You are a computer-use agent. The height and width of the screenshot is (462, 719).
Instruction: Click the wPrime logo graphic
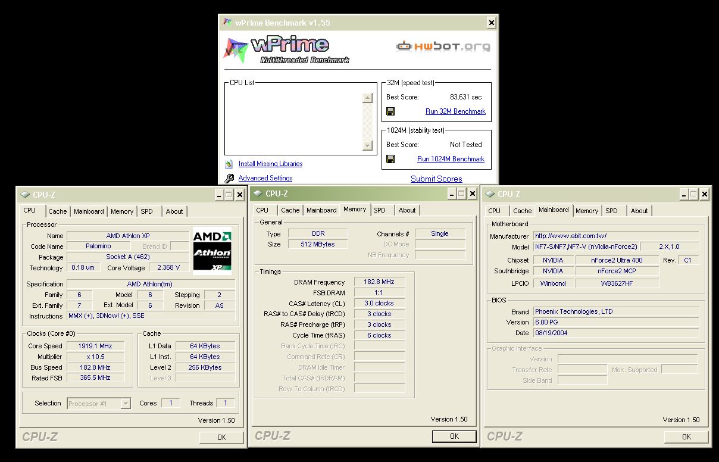point(287,49)
